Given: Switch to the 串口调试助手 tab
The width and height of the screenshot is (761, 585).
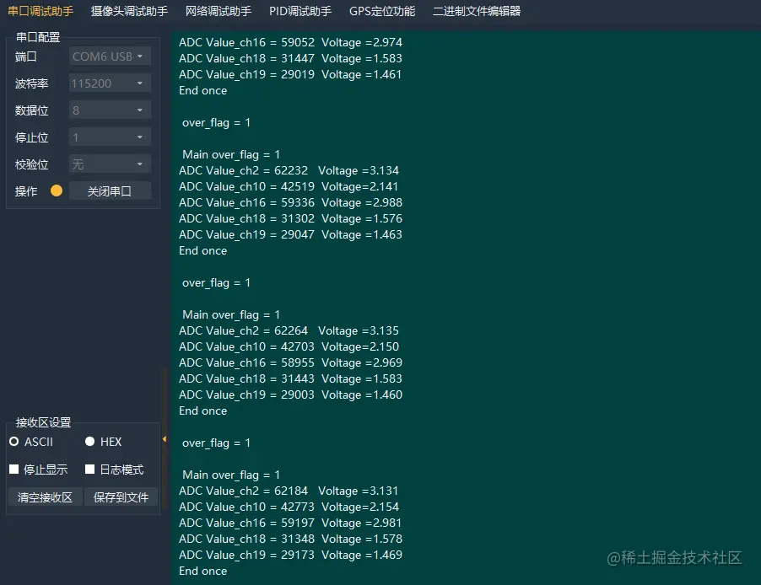Looking at the screenshot, I should pyautogui.click(x=40, y=11).
